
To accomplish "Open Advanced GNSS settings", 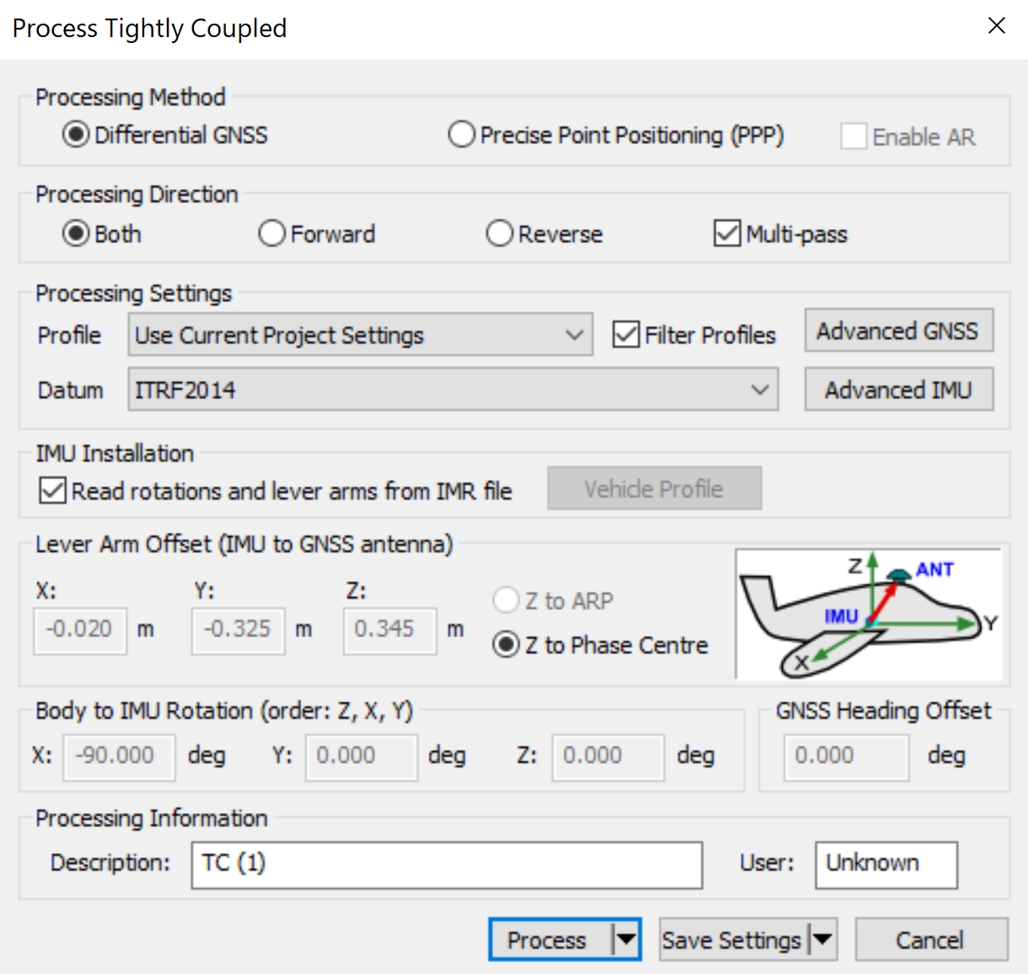I will tap(898, 331).
